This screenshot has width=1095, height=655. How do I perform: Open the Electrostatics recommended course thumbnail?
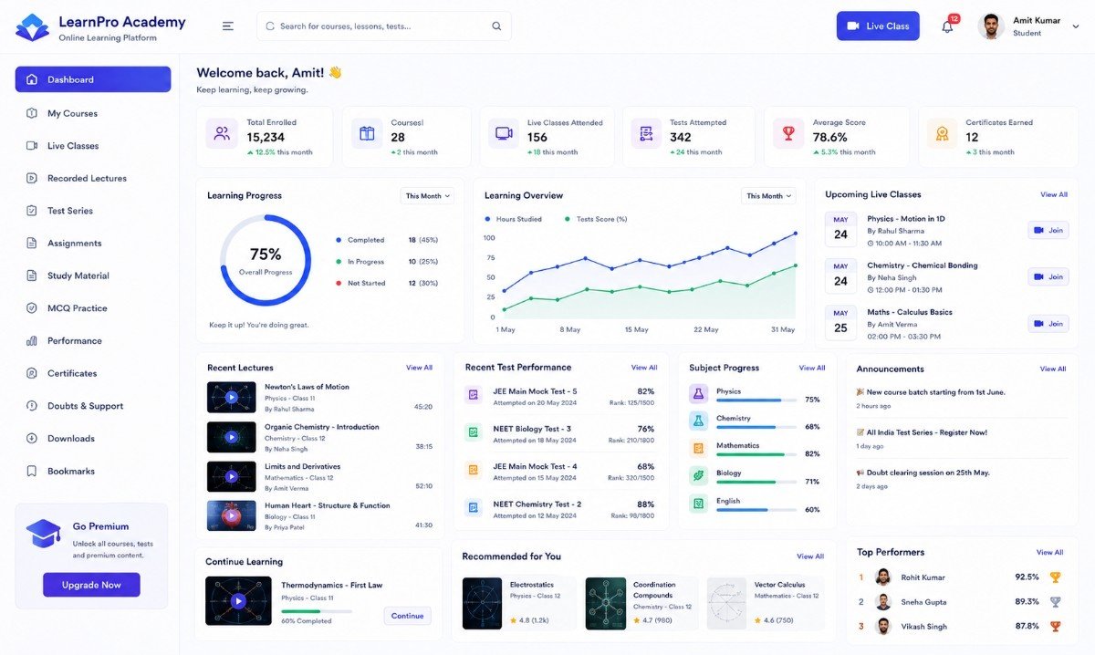click(483, 603)
